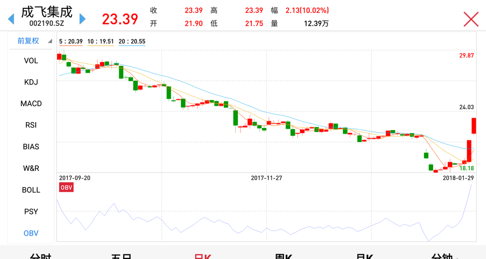
Task: Show the W&R indicator
Action: pos(31,168)
